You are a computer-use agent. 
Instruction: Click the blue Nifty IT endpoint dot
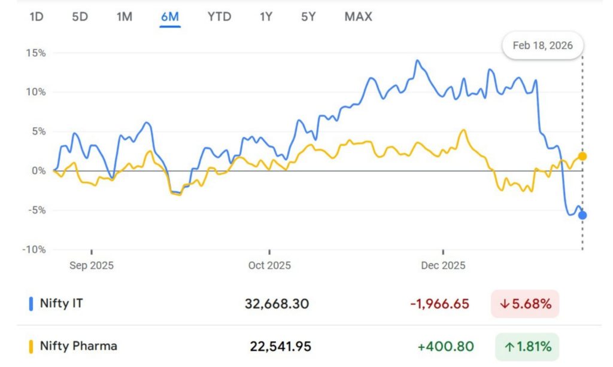pos(582,215)
